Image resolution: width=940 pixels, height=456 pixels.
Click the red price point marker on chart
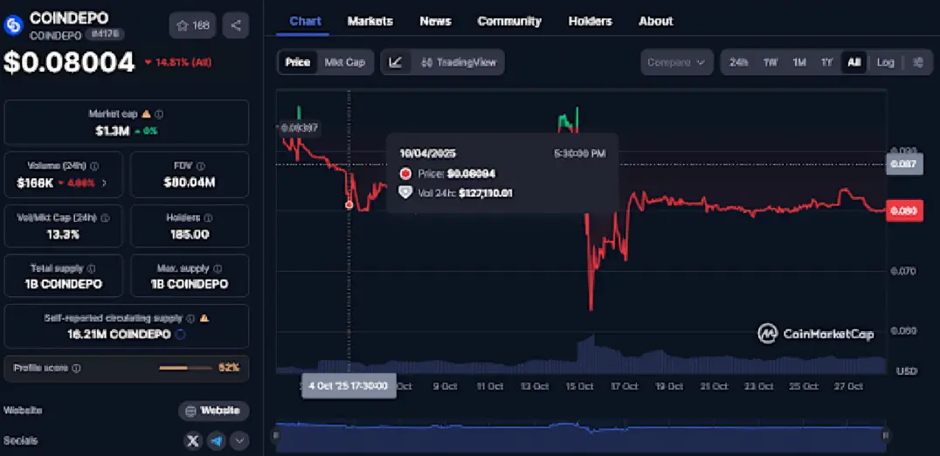coord(349,205)
